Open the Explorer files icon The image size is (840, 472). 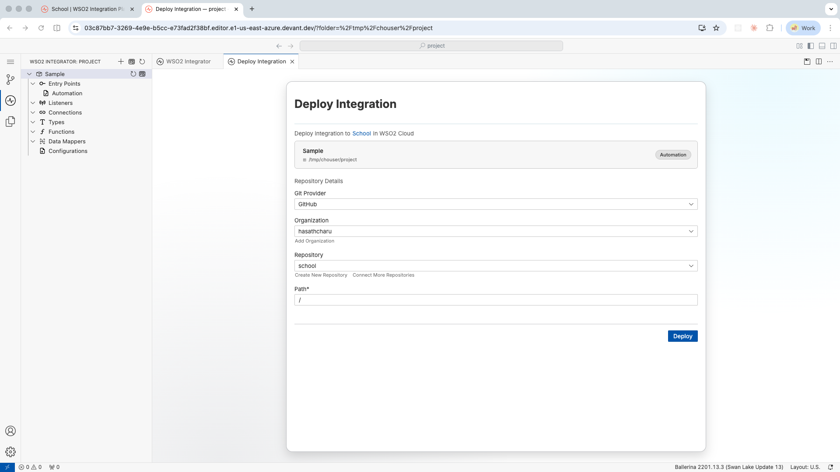point(10,121)
